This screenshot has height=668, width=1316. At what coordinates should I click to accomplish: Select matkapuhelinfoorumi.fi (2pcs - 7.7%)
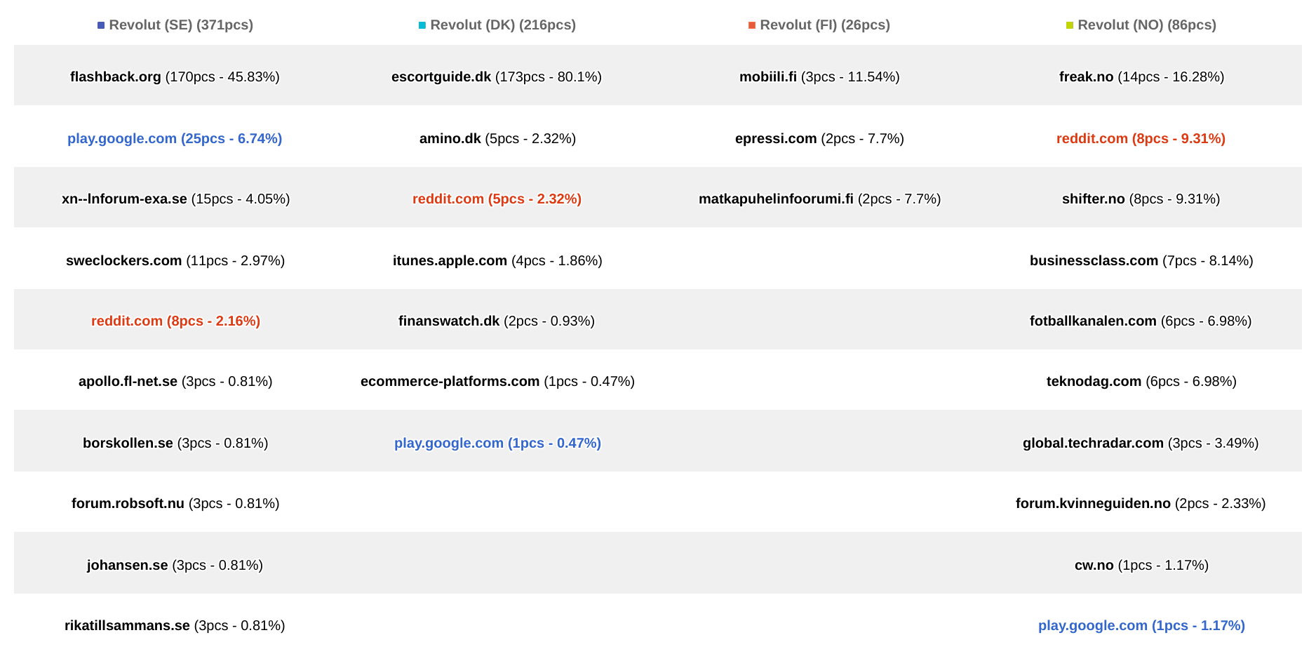click(x=819, y=199)
